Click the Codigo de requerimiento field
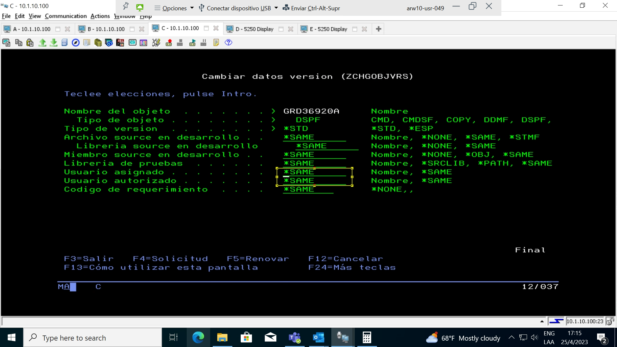Viewport: 617px width, 347px height. [x=308, y=190]
